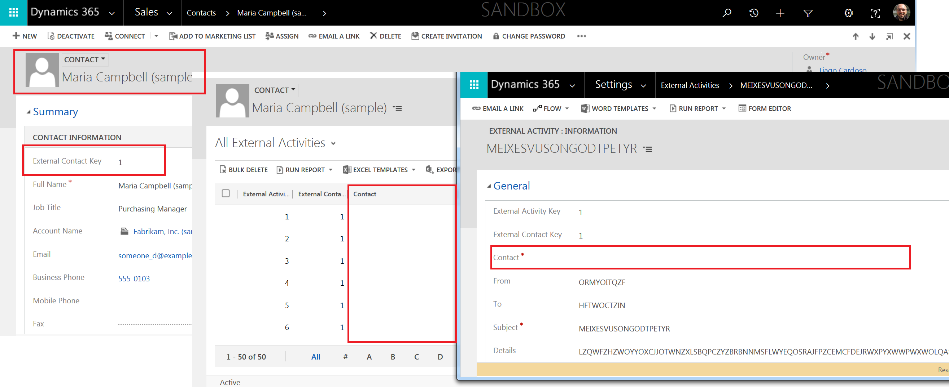Click the help question mark icon

tap(875, 13)
